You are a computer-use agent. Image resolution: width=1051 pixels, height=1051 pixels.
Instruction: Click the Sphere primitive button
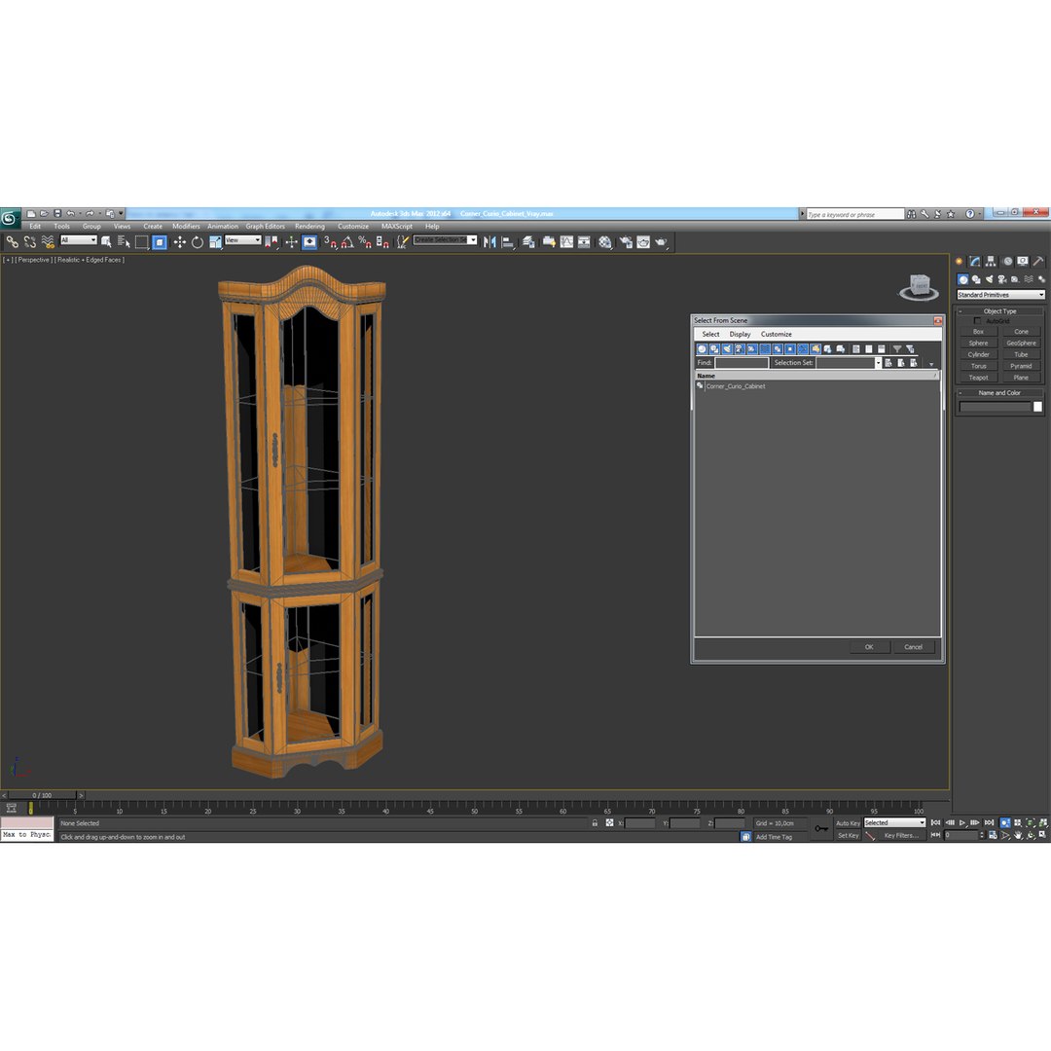click(978, 344)
